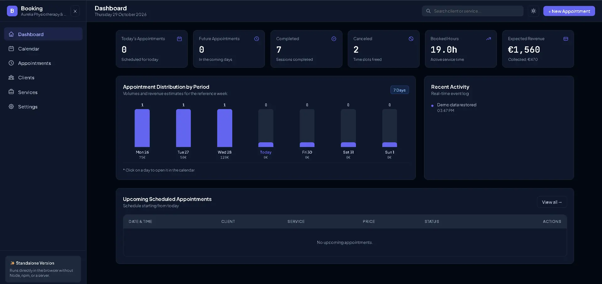
Task: Click the calendar icon beside Calendar
Action: 11,49
